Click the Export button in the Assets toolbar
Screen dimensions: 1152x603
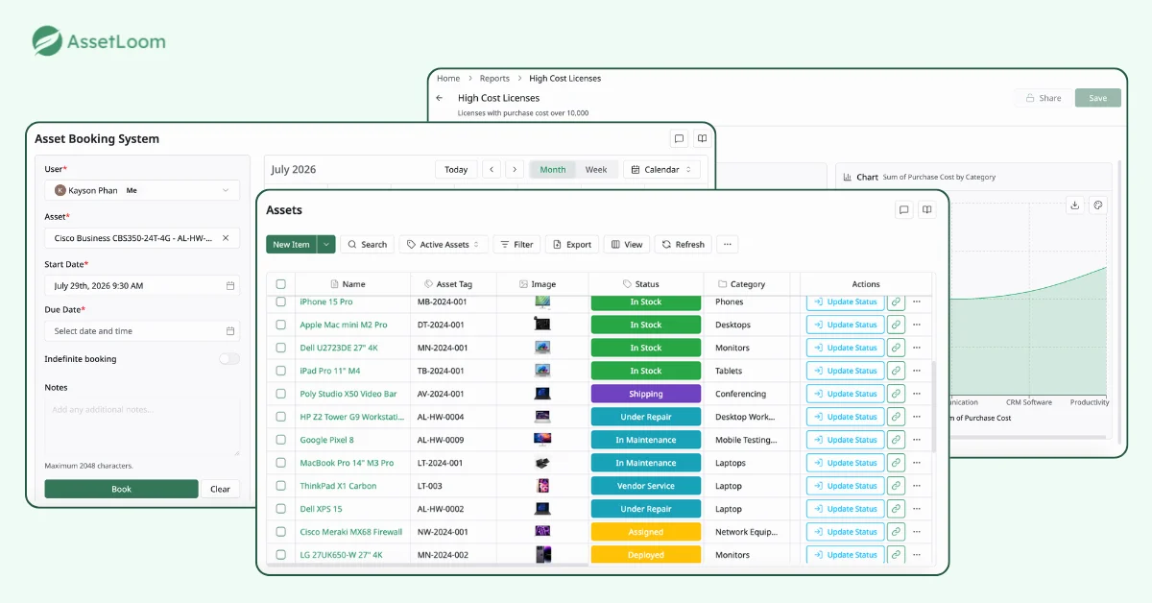572,245
